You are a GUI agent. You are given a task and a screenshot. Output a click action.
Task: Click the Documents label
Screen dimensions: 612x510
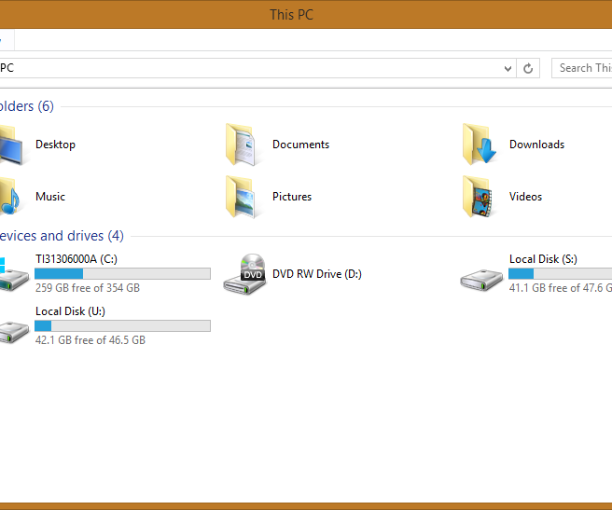coord(301,145)
